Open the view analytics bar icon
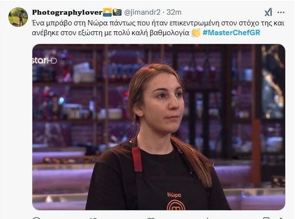Image resolution: width=295 pixels, height=219 pixels. [207, 218]
